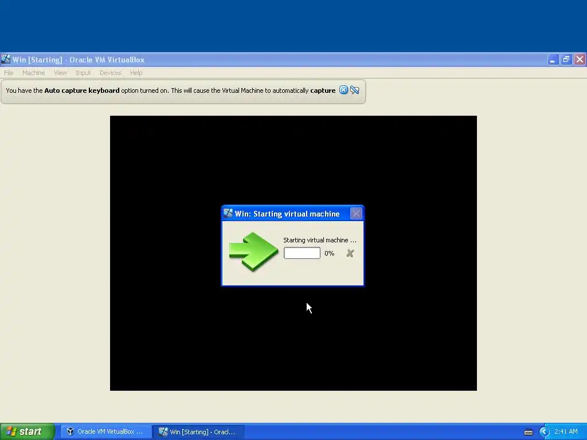Close the Starting virtual machine dialog

(x=356, y=213)
